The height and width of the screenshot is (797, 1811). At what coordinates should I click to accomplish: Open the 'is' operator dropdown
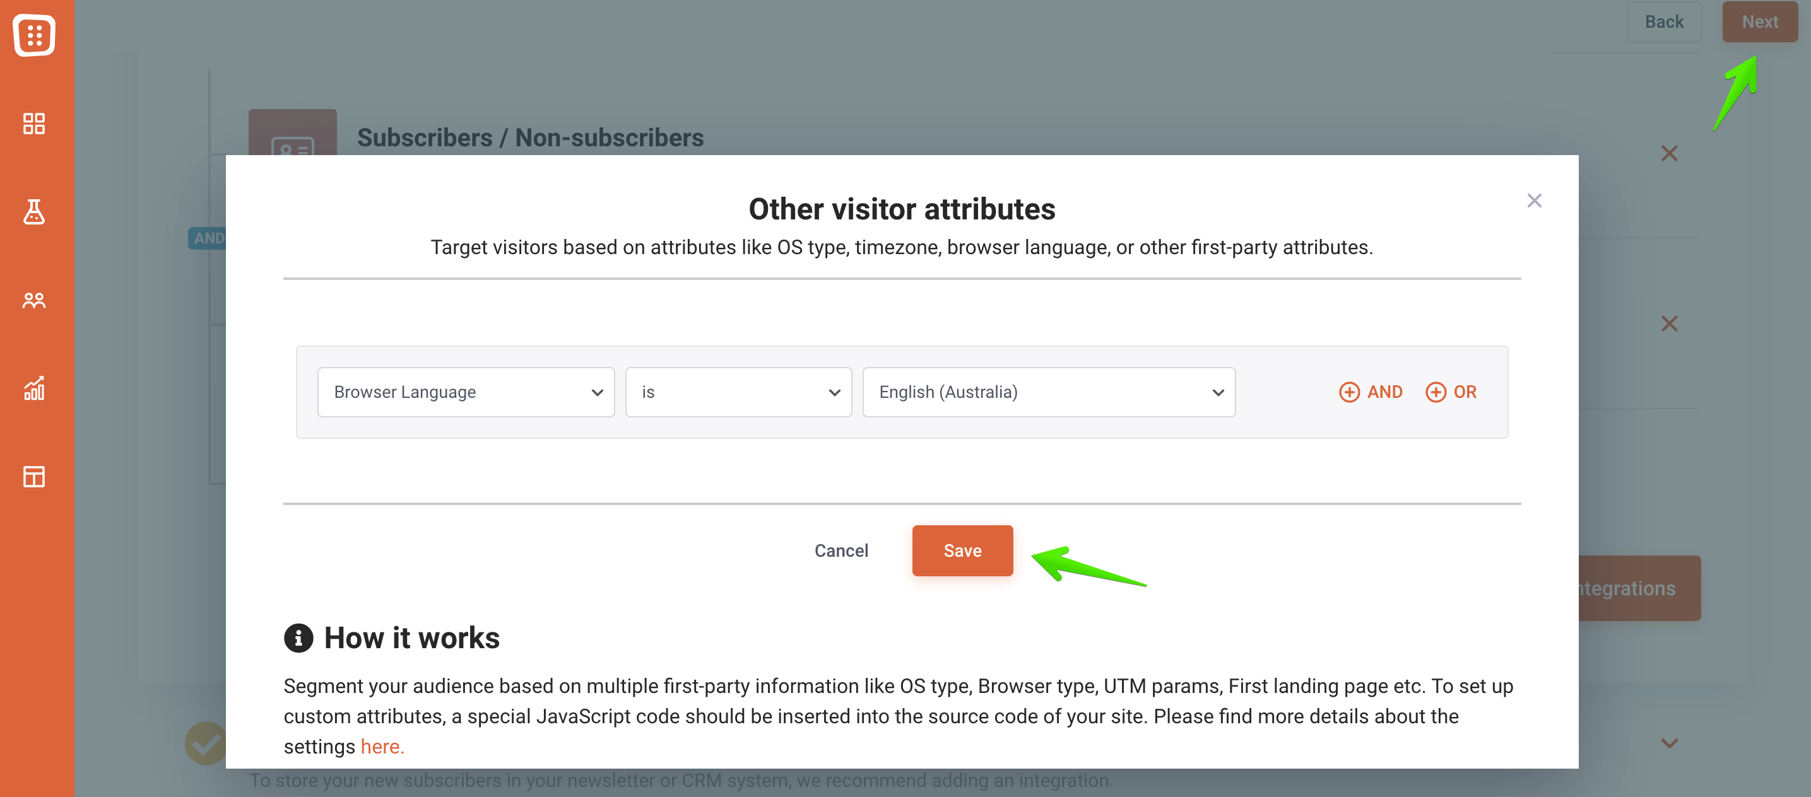[738, 392]
